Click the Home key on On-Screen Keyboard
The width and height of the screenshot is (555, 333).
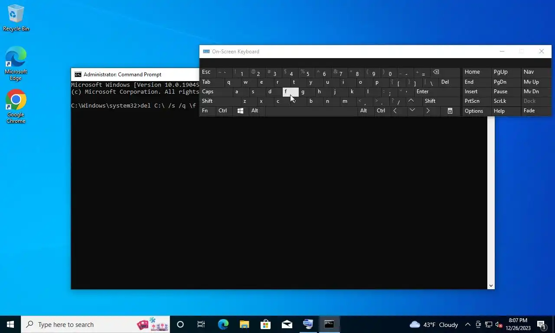(x=477, y=72)
